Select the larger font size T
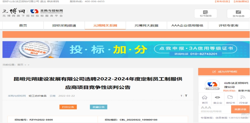Viewport: 250px width, 123px height. point(186,96)
